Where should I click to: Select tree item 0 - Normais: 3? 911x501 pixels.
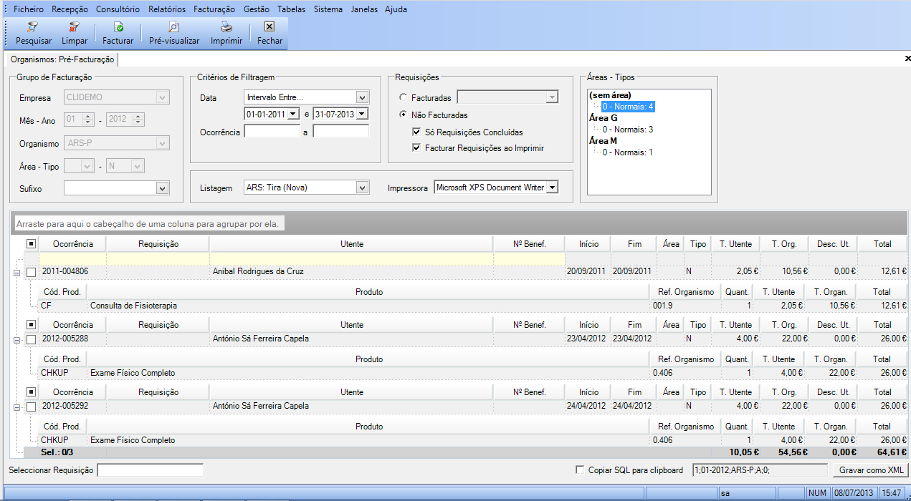pos(628,130)
